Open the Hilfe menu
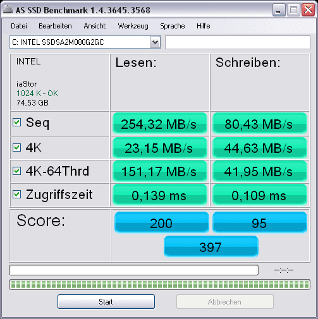 (x=204, y=26)
